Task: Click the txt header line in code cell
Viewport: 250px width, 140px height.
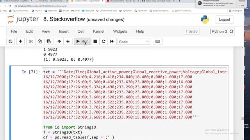Action: 135,72
